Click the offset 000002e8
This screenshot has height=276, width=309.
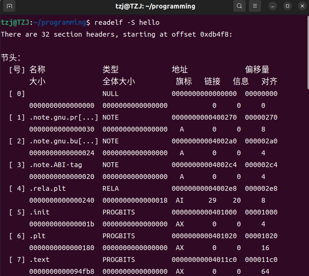(x=261, y=189)
